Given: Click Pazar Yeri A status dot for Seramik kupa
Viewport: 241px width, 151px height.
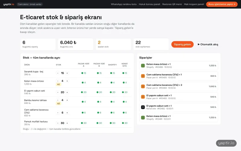Looking at the screenshot, I should coord(82,73).
